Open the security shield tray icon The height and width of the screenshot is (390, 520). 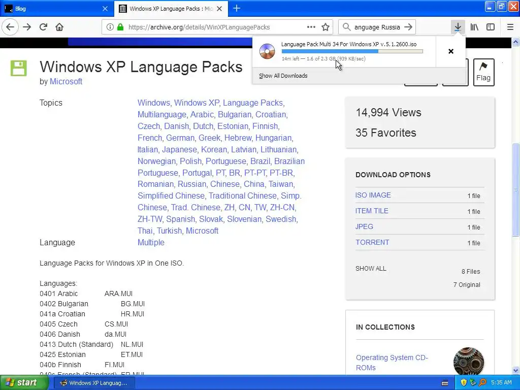click(463, 383)
